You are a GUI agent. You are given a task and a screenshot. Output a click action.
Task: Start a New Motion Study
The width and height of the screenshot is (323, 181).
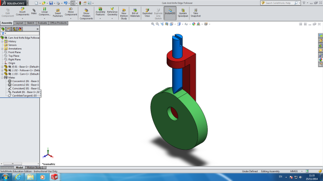click(124, 14)
